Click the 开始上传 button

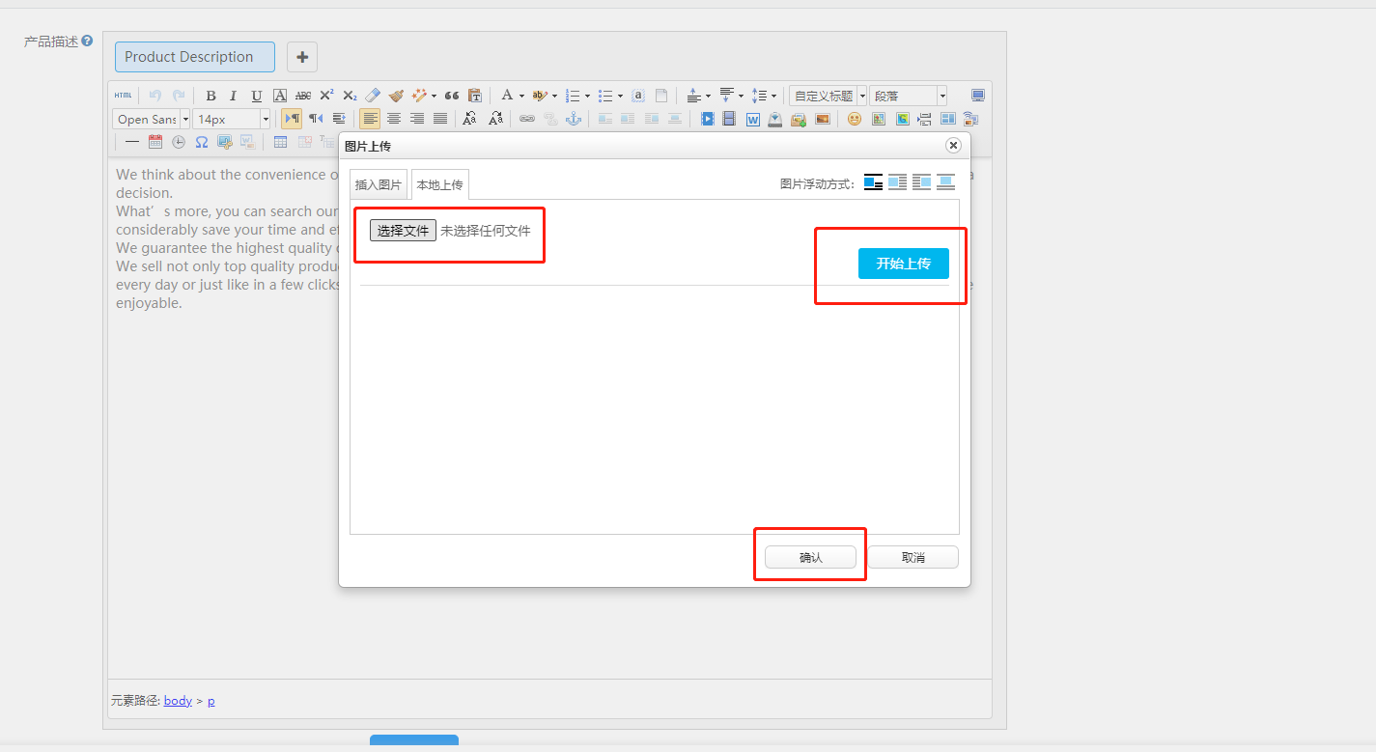(903, 264)
